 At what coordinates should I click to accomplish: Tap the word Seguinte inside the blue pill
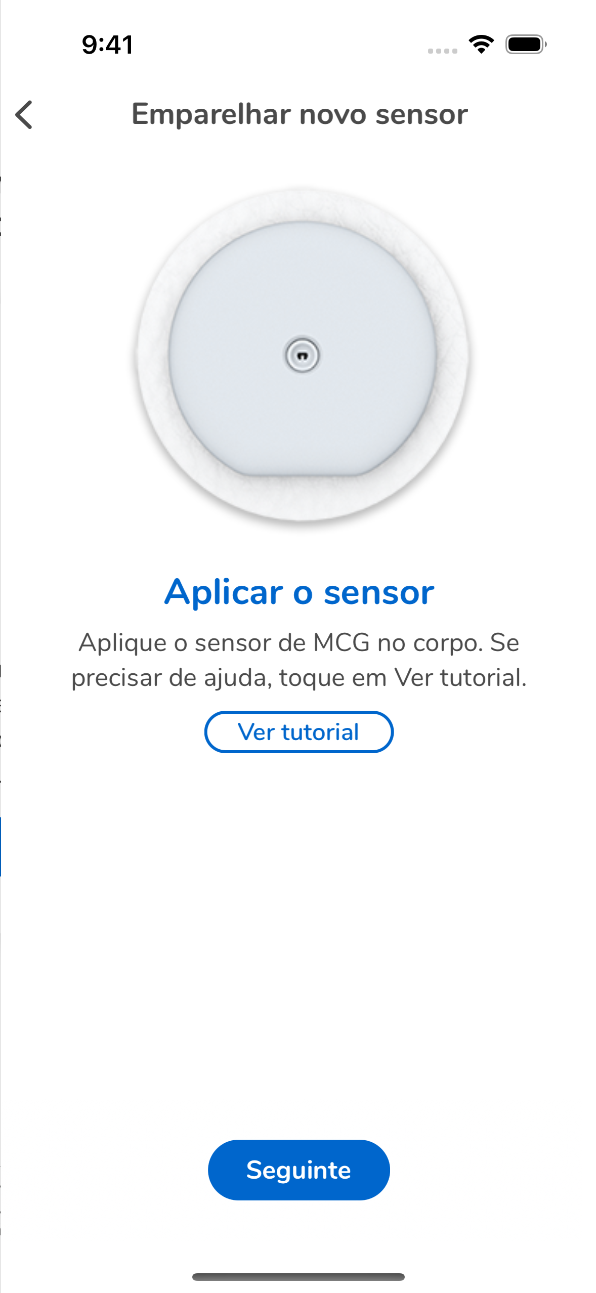tap(299, 1170)
